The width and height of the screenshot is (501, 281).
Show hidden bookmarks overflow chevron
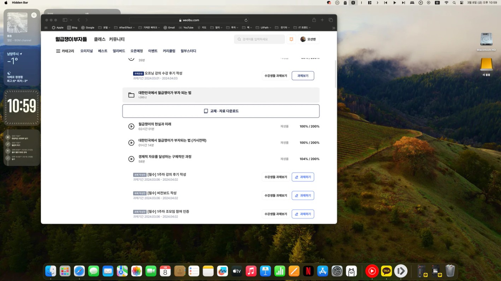point(334,28)
